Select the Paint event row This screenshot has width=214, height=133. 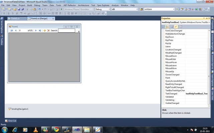(x=186, y=78)
